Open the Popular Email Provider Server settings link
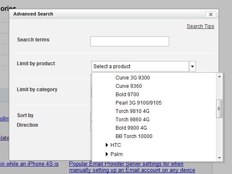 click(x=132, y=167)
